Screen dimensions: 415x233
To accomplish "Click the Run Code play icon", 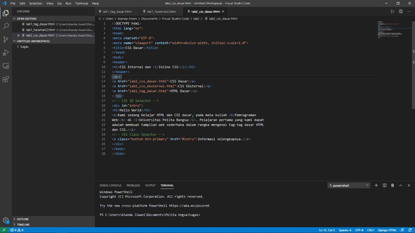I will (x=393, y=12).
